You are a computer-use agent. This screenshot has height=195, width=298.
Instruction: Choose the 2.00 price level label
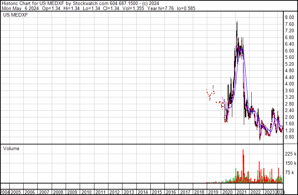(290, 117)
